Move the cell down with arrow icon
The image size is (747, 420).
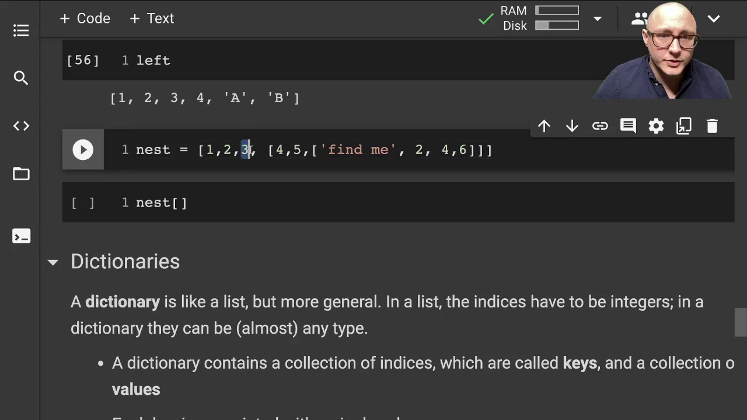click(572, 126)
